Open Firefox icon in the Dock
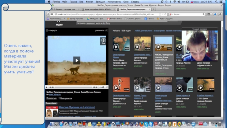The width and height of the screenshot is (227, 128). 141,124
